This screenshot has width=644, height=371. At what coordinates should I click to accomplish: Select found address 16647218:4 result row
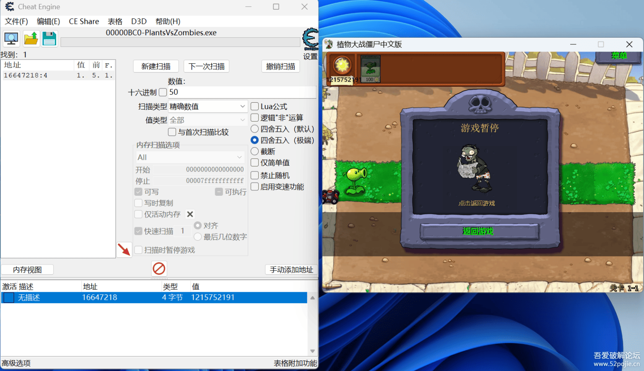coord(58,75)
